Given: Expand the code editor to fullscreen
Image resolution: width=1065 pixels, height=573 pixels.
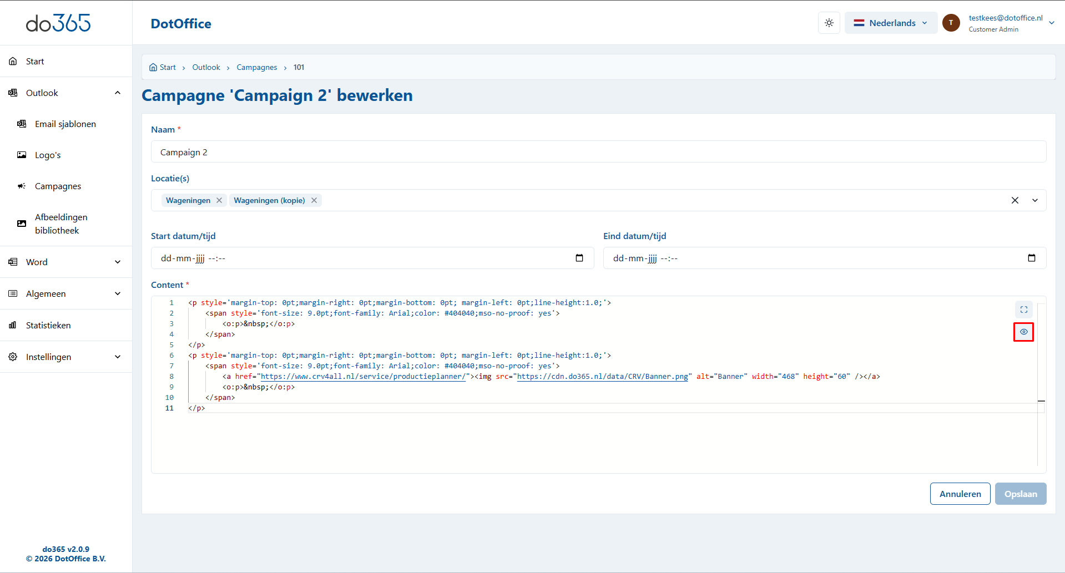Looking at the screenshot, I should pos(1023,310).
